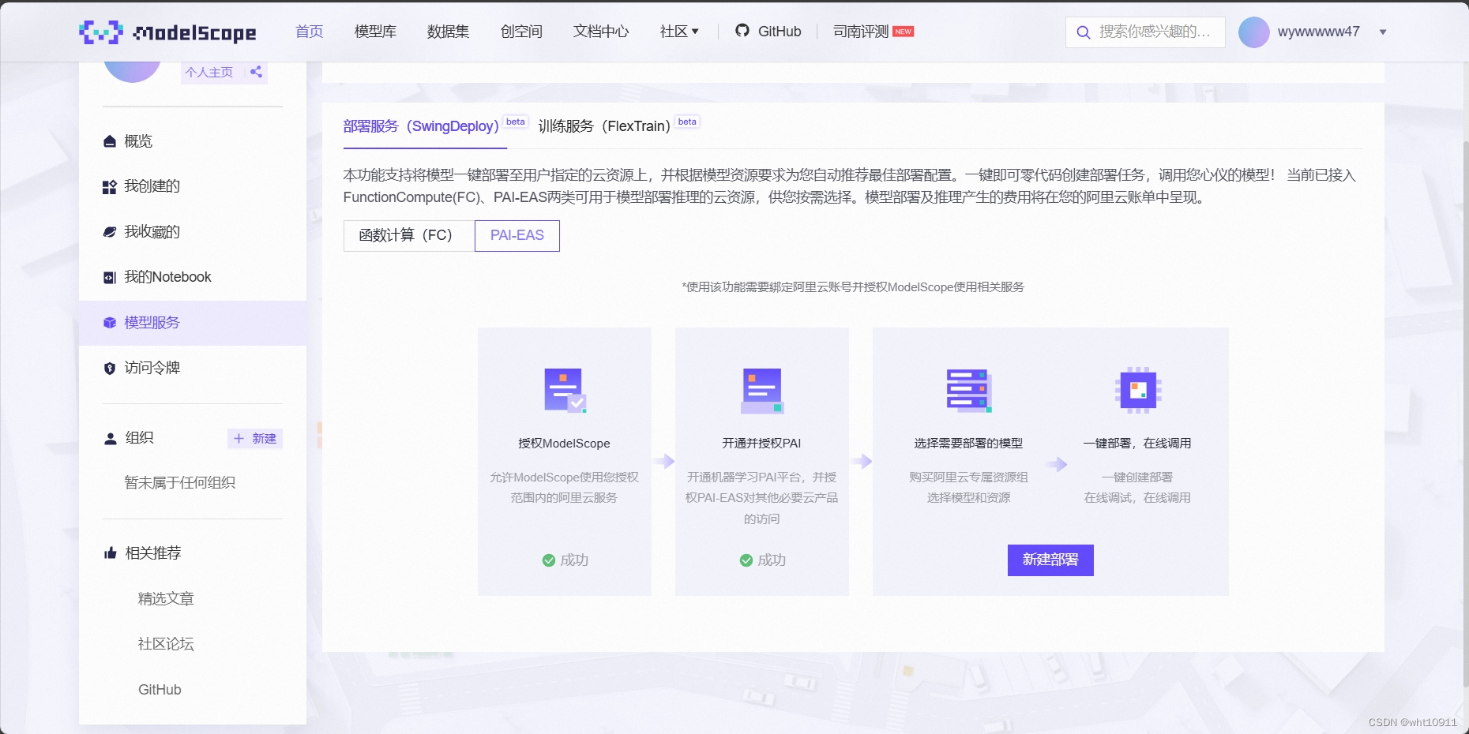Open the account dropdown arrow beside wywwwww47
This screenshot has height=734, width=1469.
pos(1383,32)
